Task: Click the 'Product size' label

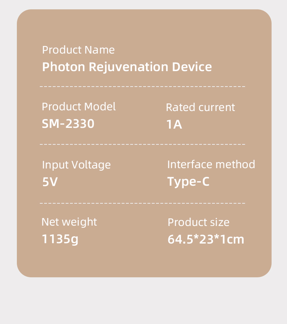Action: click(198, 223)
